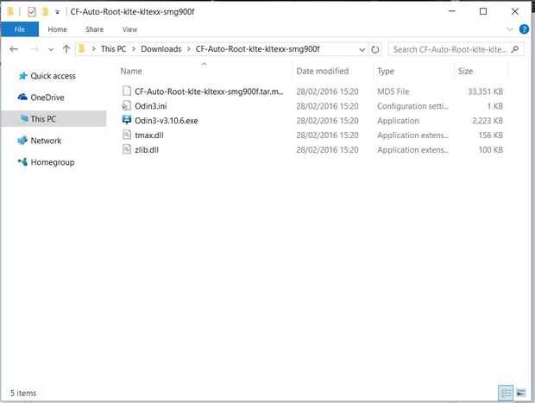Screen dimensions: 535x403
Task: Sort files by Date modified column
Action: (322, 71)
